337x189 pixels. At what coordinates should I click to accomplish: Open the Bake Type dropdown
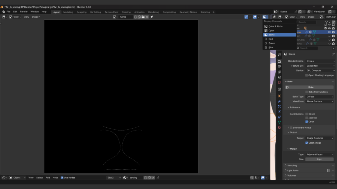[x=320, y=97]
